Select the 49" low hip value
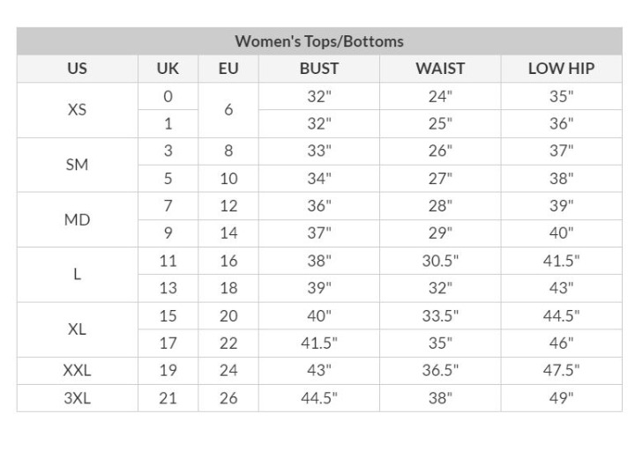 pos(561,398)
